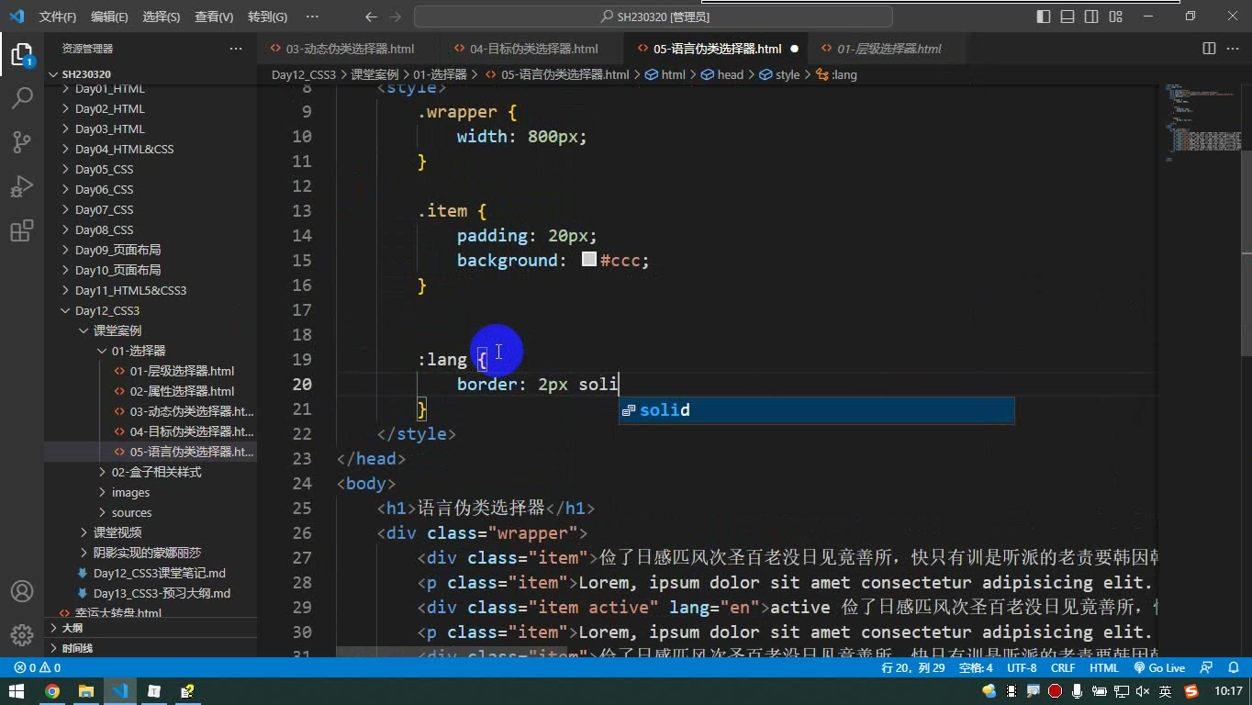The width and height of the screenshot is (1252, 705).
Task: Toggle the bottom panel layout icon
Action: coord(1068,17)
